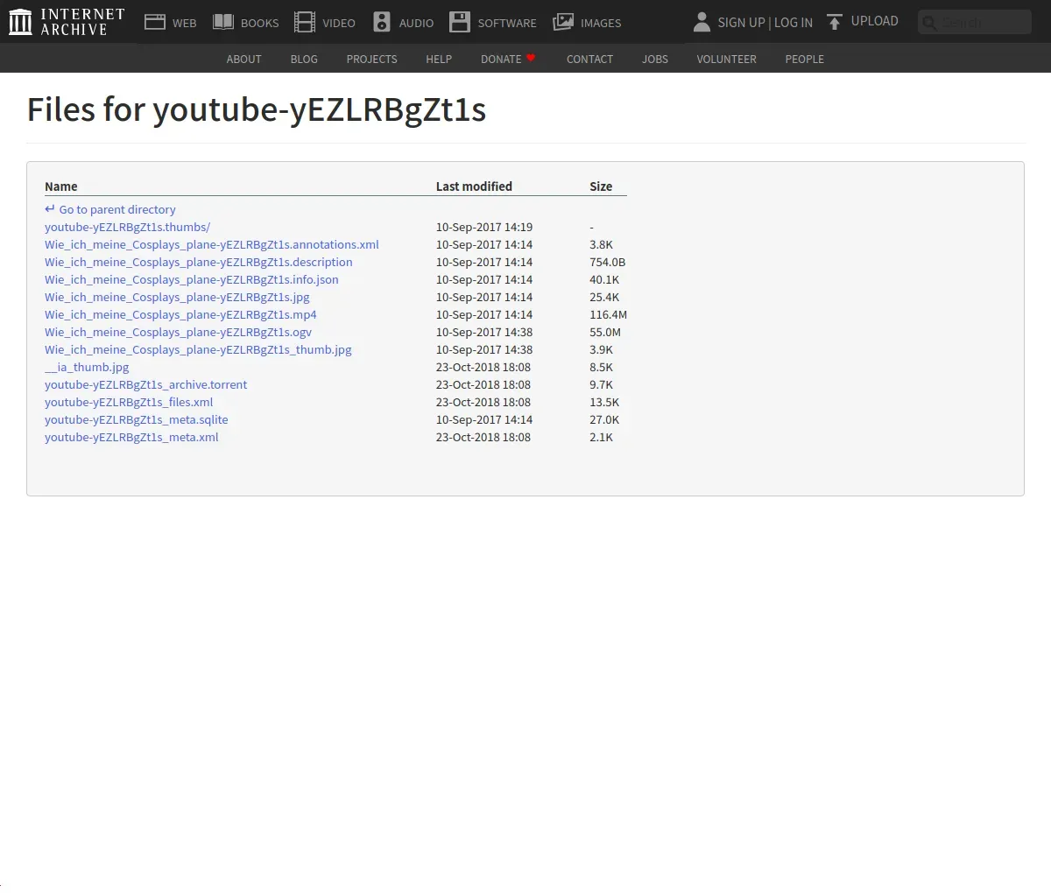Open the DONATE menu item
Image resolution: width=1051 pixels, height=893 pixels.
[501, 59]
